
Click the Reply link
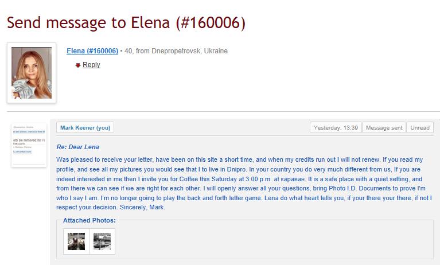tap(91, 65)
